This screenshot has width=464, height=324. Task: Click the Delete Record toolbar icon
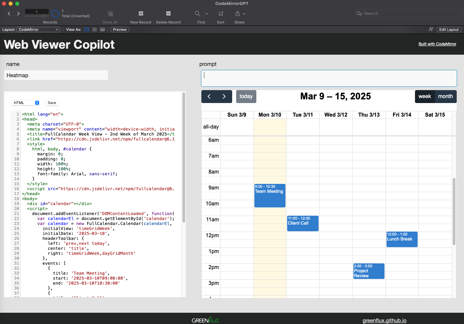point(168,14)
